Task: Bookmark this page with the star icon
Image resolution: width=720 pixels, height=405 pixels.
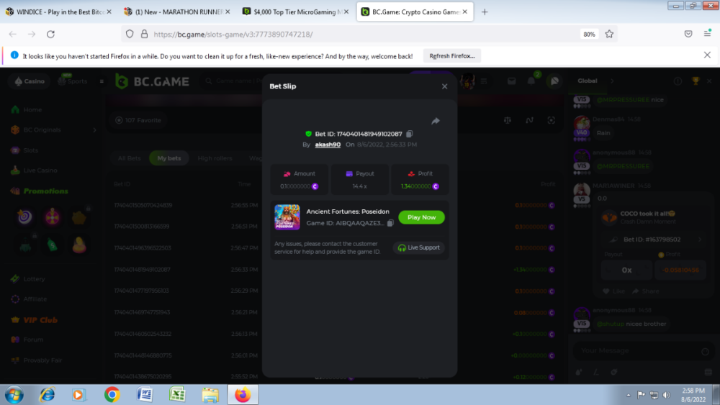Action: (x=609, y=34)
